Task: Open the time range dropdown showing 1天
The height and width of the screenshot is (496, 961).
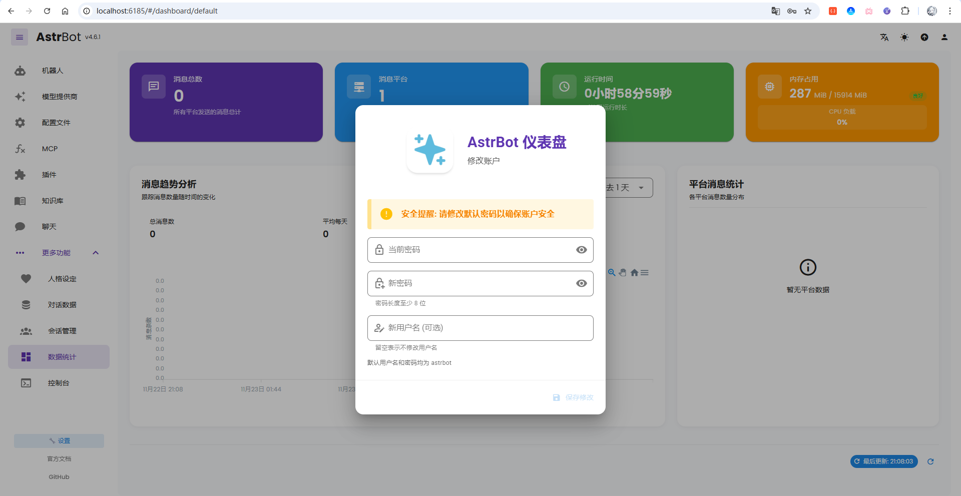Action: tap(629, 188)
